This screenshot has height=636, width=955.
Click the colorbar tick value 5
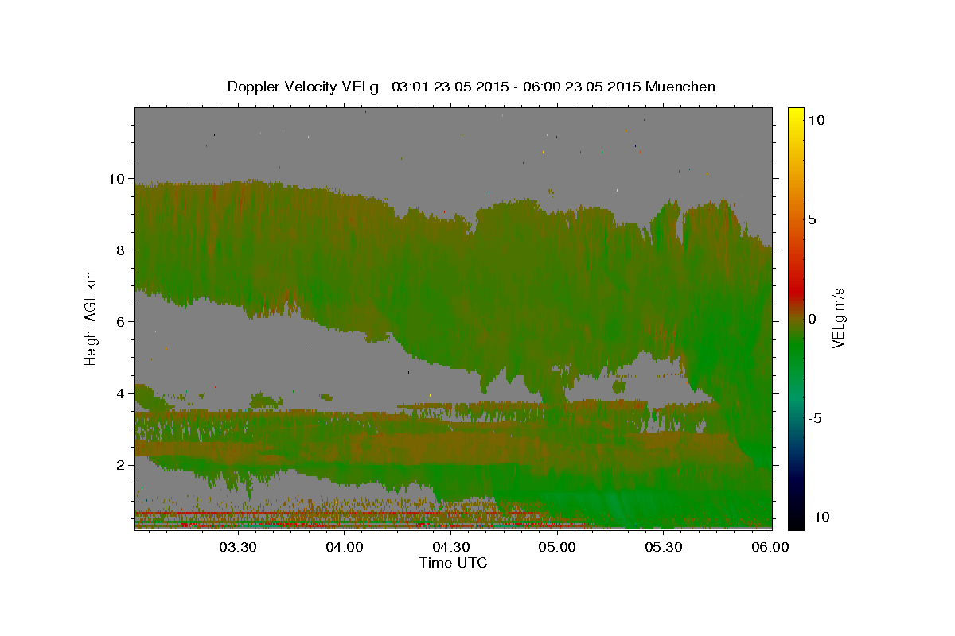(x=813, y=219)
